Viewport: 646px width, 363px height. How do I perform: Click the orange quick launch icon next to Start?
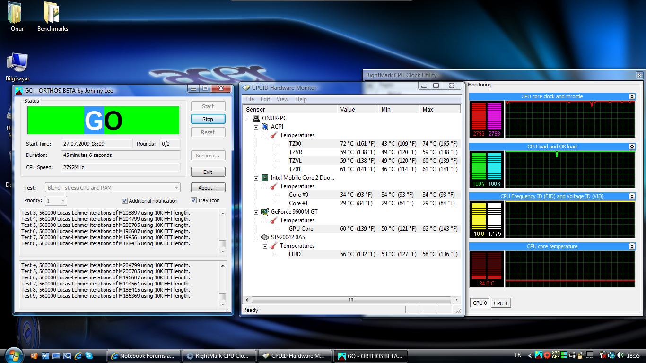(x=34, y=355)
